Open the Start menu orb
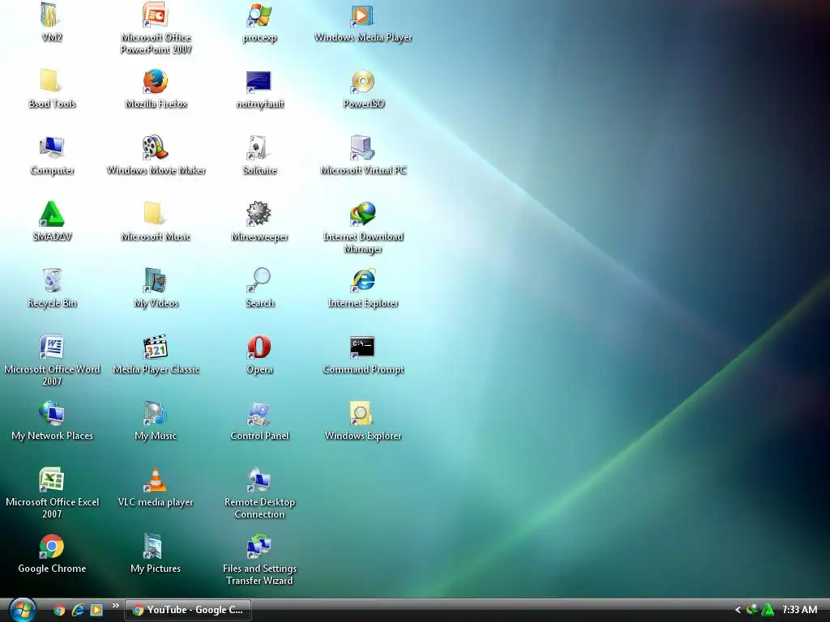 [22, 610]
